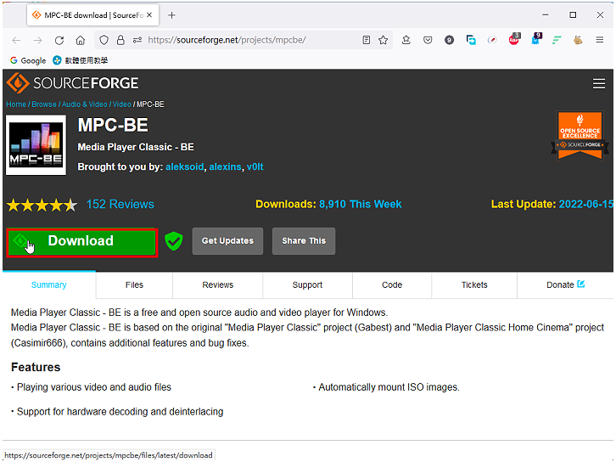Open Firefox application menu
The image size is (616, 462).
pos(600,40)
